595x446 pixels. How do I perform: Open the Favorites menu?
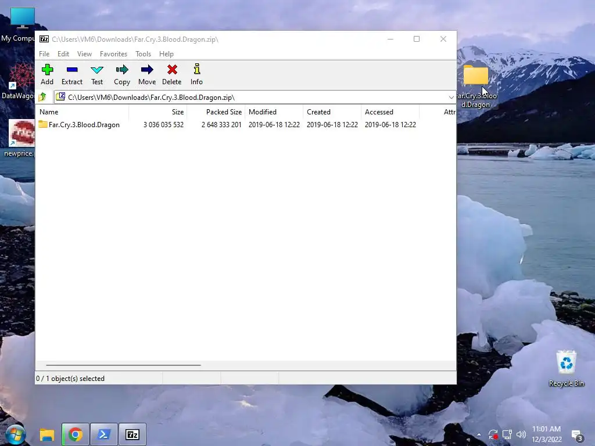coord(113,54)
